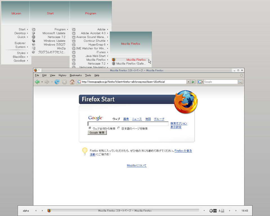
Task: Click the activity throbber icon in menu bar
Action: tap(241, 75)
